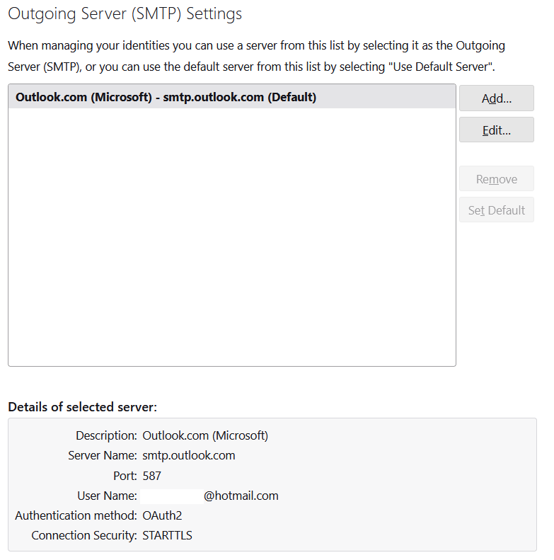Click the Server Name value smtp.outlook.com

(189, 455)
